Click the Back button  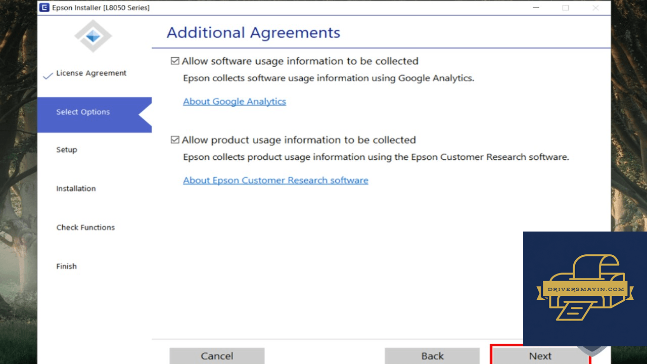tap(432, 355)
